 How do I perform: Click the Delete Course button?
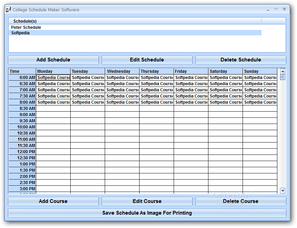241,201
